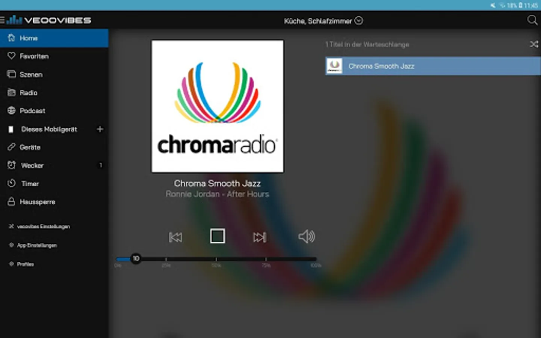The height and width of the screenshot is (338, 541).
Task: Open Wecker alarm section
Action: pos(54,165)
